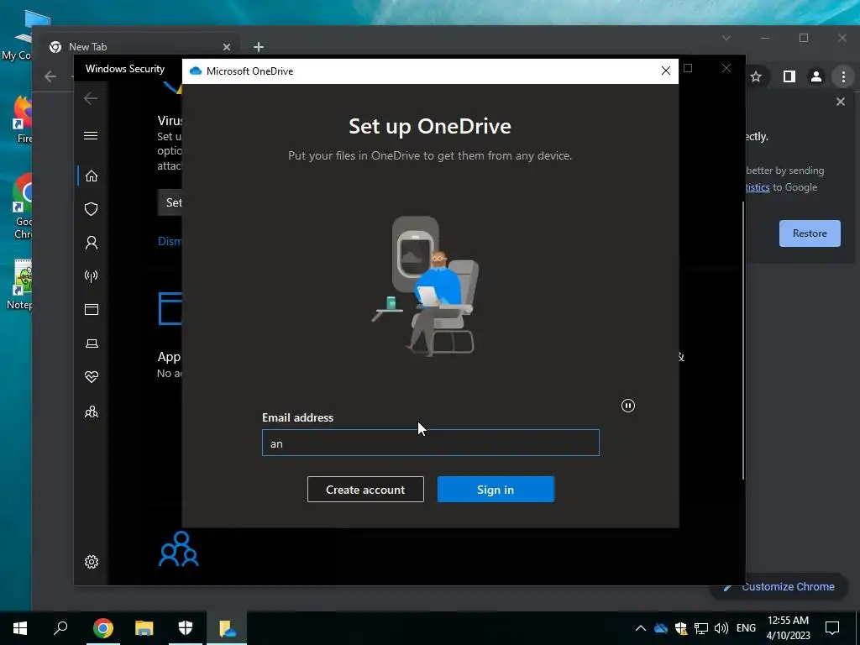The width and height of the screenshot is (860, 645).
Task: Open Account protection person icon
Action: [x=92, y=243]
